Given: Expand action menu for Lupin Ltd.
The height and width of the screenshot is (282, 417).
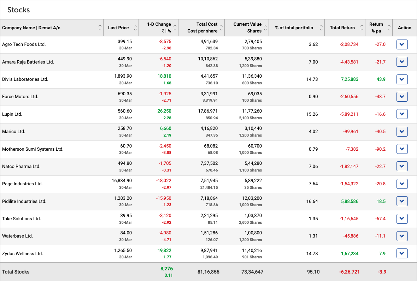Looking at the screenshot, I should (402, 114).
